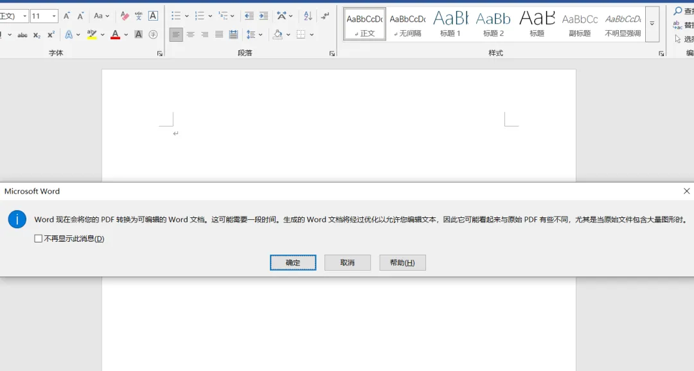
Task: Toggle align right button
Action: [x=204, y=34]
